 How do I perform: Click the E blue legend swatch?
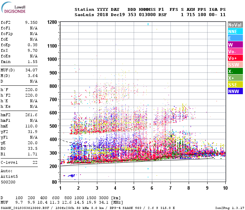235,38
